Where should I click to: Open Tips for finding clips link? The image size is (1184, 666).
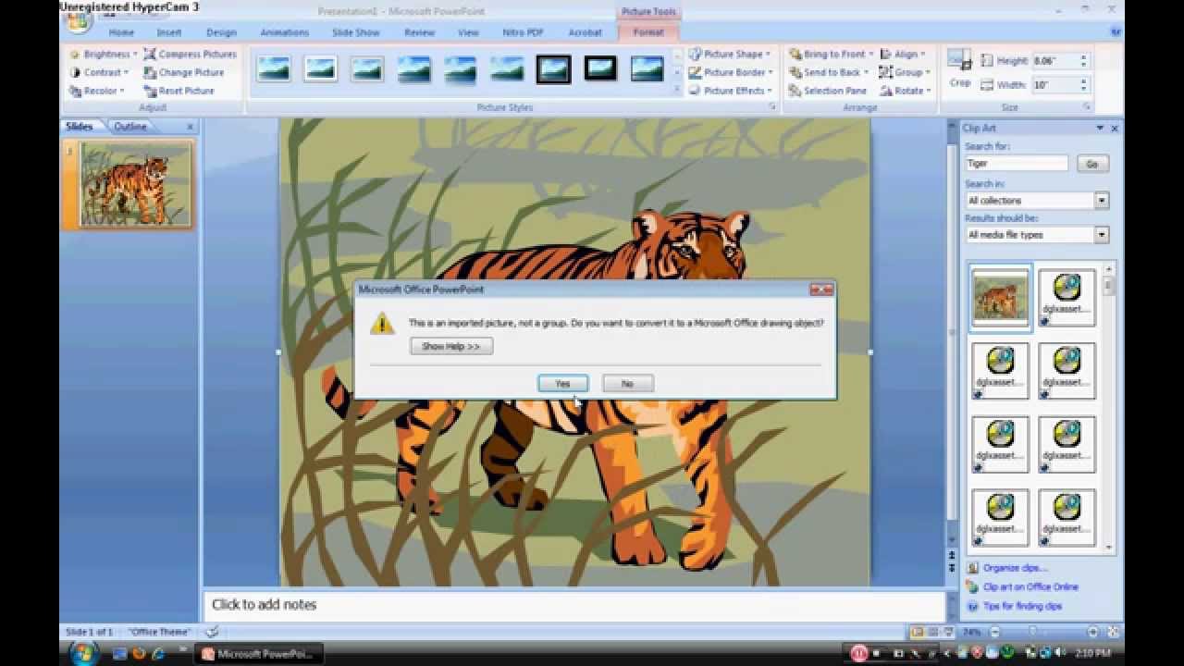point(1022,606)
